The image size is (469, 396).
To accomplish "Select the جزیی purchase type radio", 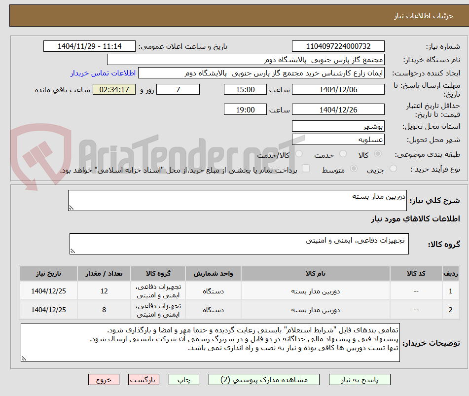I will [394, 169].
